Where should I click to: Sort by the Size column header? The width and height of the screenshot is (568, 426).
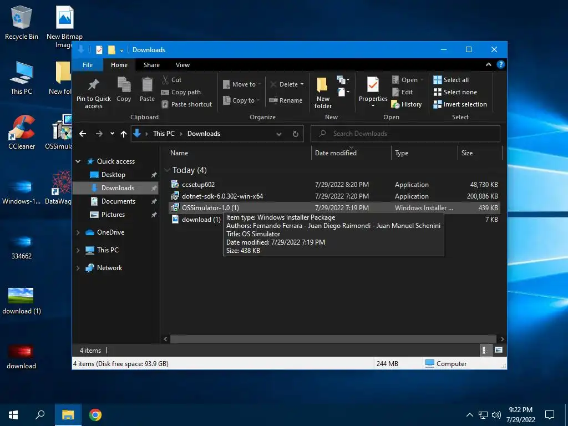480,153
